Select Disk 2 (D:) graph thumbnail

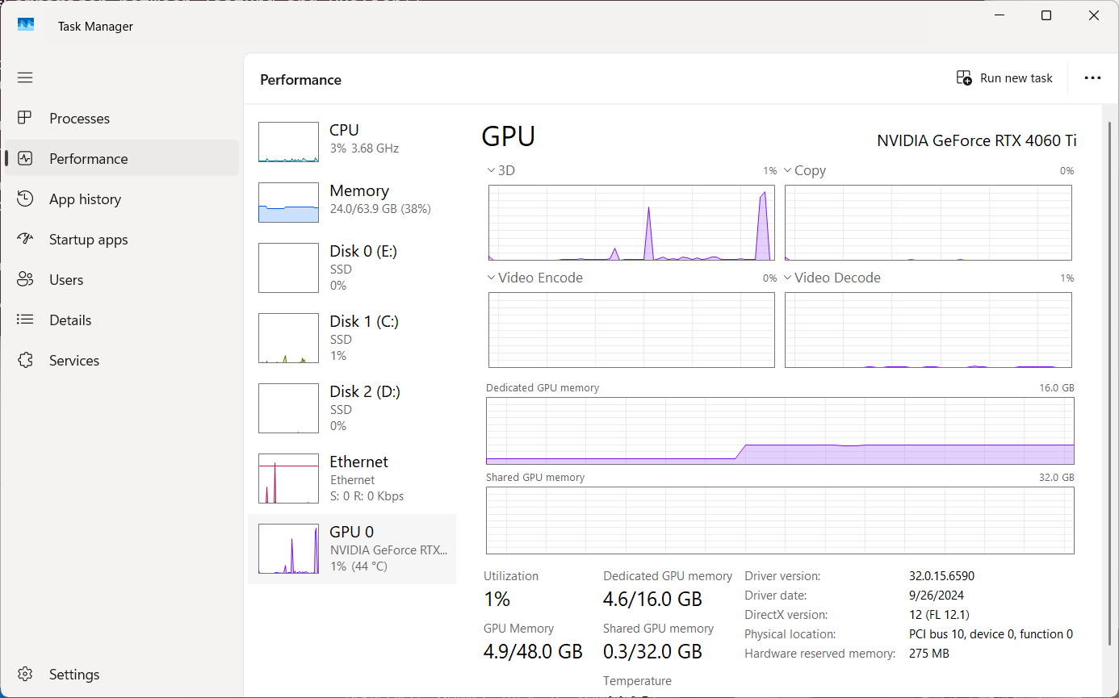[288, 408]
